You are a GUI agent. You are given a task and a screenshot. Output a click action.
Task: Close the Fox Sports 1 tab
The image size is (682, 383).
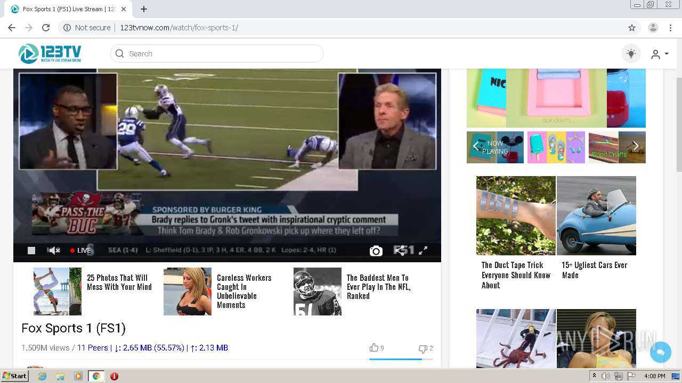click(124, 9)
